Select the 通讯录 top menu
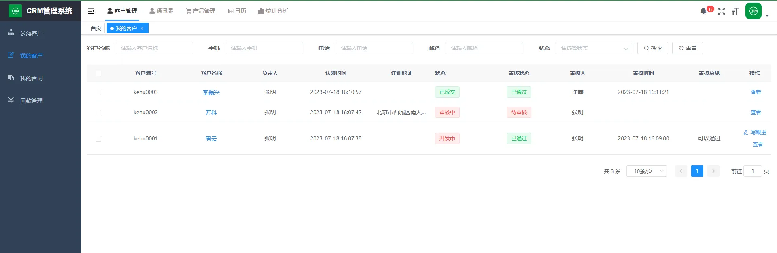Image resolution: width=777 pixels, height=253 pixels. (161, 11)
